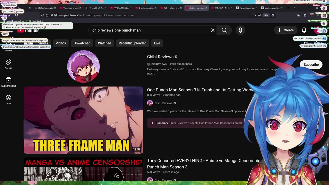Bookmark this page with the star
Screen dimensions: 329x185
273,15
